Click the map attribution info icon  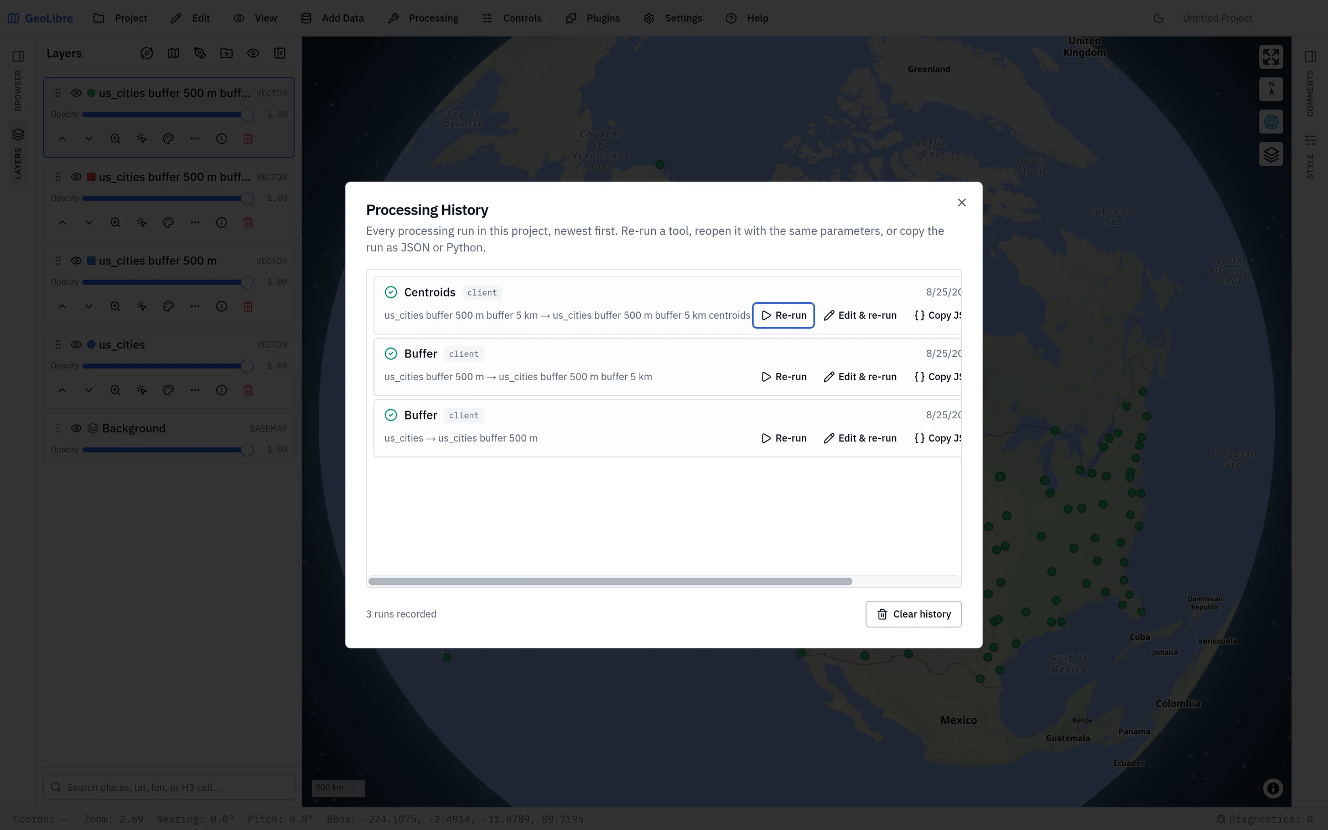(x=1273, y=788)
